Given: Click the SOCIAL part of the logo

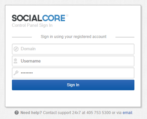Looking at the screenshot, I should point(27,18).
